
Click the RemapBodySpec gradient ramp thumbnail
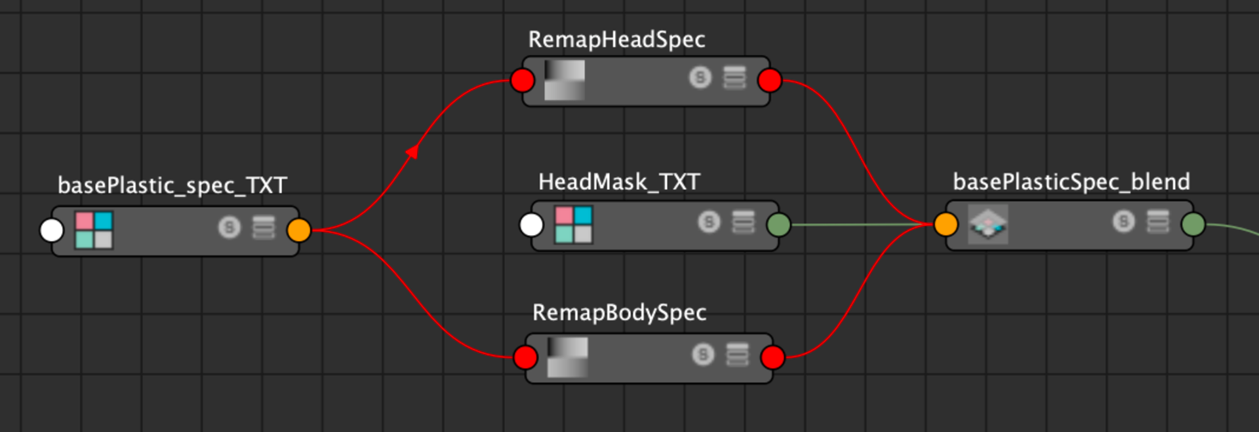tap(567, 357)
